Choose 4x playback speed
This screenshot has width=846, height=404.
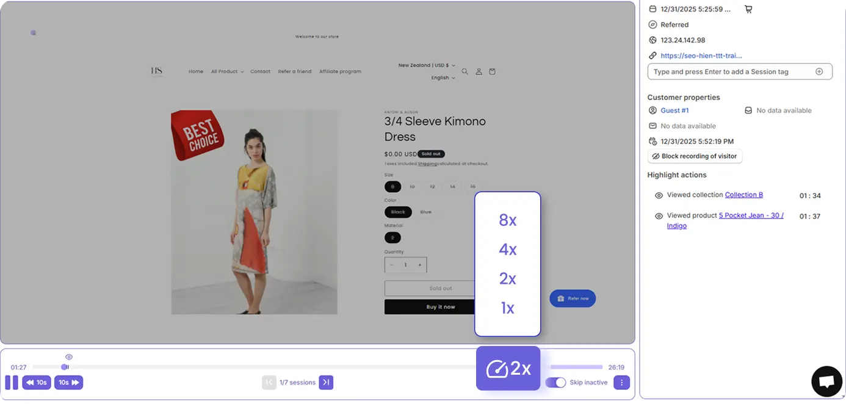[508, 250]
